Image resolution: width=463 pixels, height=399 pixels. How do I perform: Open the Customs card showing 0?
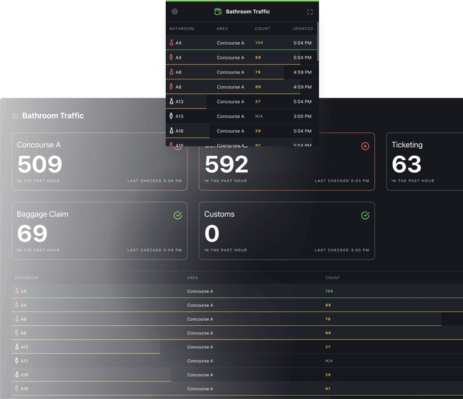[287, 231]
